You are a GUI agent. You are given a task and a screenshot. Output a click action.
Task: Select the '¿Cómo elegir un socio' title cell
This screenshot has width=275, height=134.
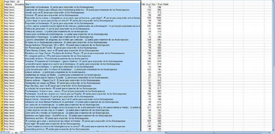82,21
